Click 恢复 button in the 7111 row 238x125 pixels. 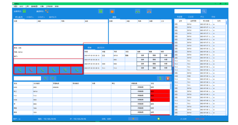tap(166, 68)
